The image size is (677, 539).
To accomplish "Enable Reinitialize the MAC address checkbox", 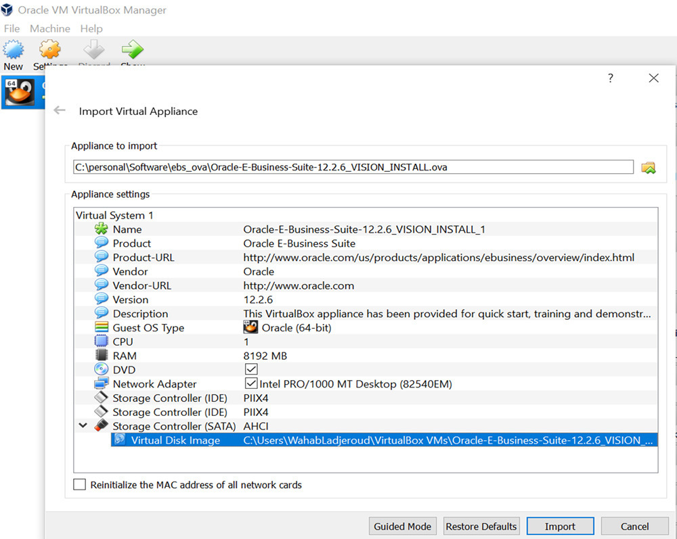I will click(x=80, y=485).
